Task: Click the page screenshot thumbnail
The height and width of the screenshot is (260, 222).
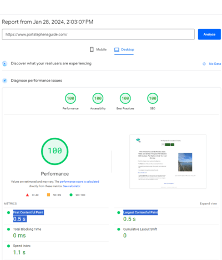Action: tap(168, 162)
